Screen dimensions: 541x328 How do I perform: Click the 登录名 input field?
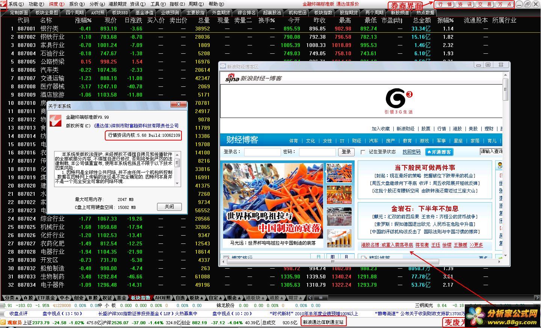[262, 152]
